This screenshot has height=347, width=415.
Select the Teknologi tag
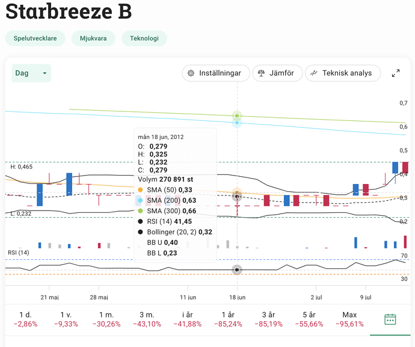pyautogui.click(x=144, y=38)
